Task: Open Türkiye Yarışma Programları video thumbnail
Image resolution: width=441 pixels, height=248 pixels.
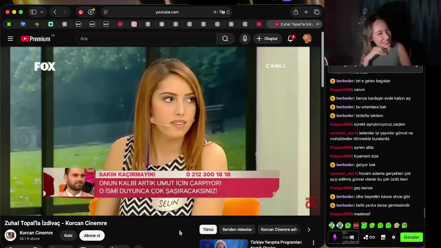Action: 224,244
